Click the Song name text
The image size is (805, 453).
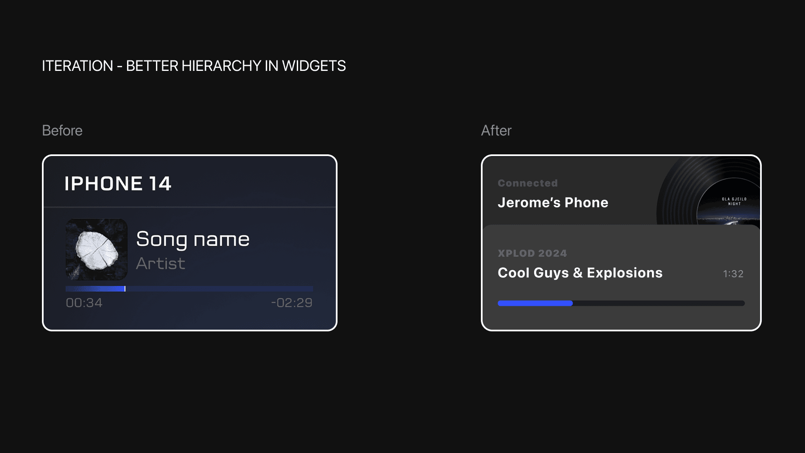[x=193, y=239]
